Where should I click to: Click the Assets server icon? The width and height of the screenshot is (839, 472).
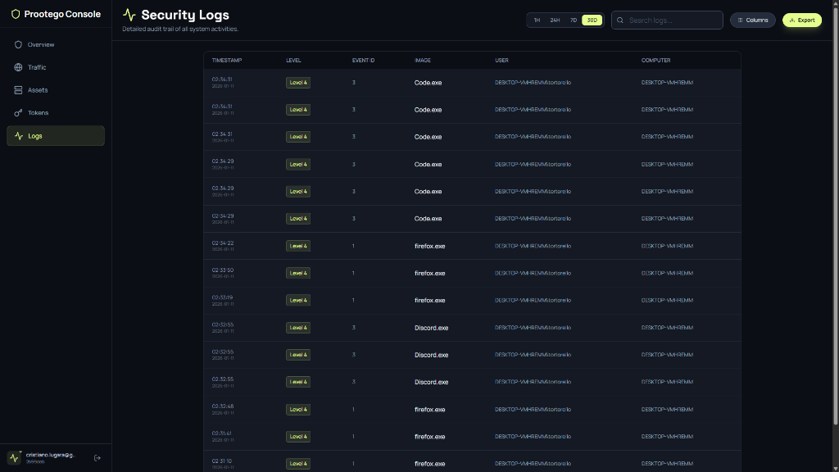17,90
